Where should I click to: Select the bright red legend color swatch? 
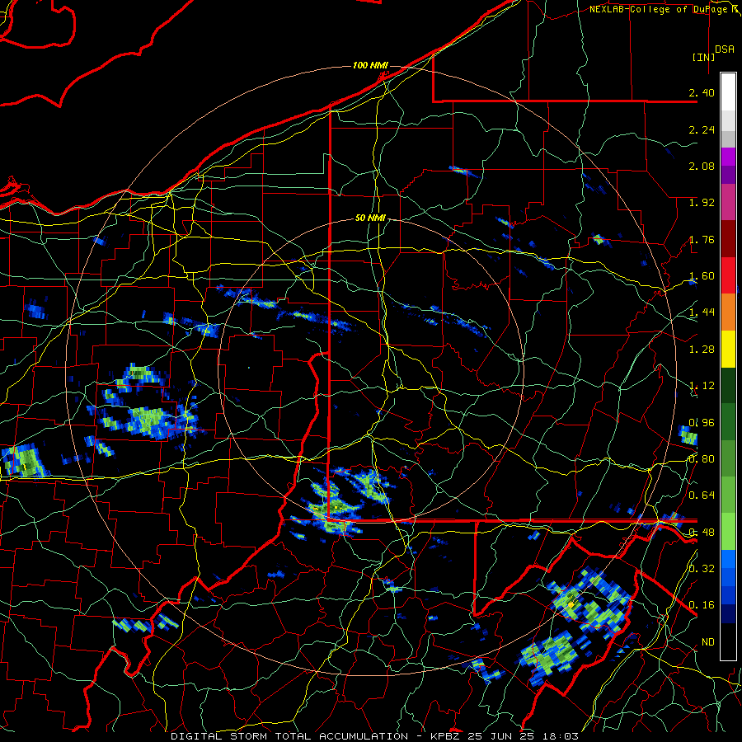(x=728, y=275)
